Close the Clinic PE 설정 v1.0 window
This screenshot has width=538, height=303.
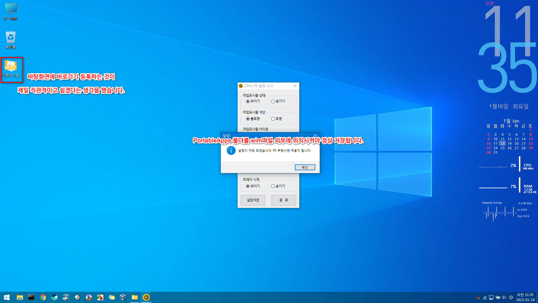click(x=295, y=86)
